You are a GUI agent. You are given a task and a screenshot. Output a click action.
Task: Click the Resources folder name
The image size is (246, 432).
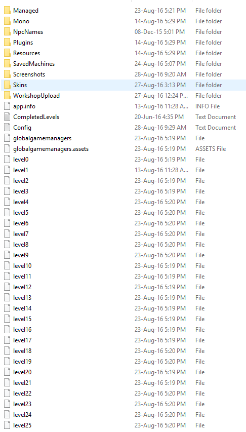pos(26,53)
